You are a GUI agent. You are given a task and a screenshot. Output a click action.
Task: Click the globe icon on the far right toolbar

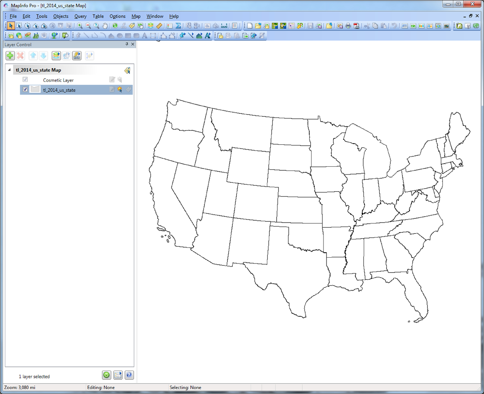pyautogui.click(x=476, y=26)
